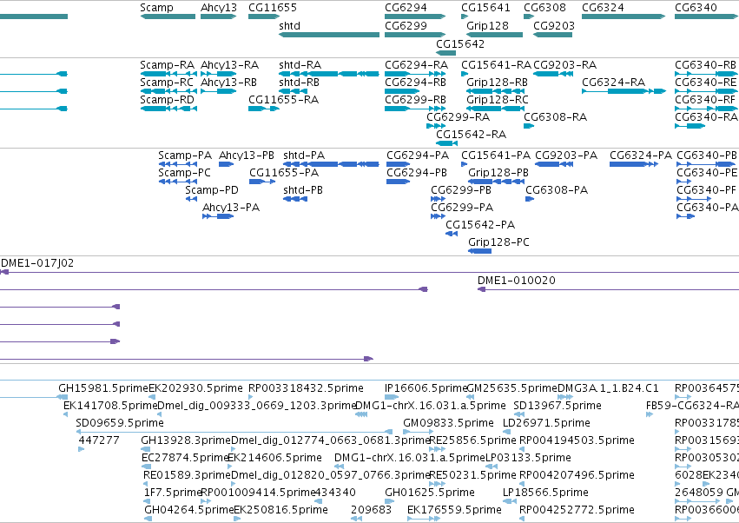This screenshot has height=523, width=739.
Task: Select EST EK176559.5prime
Action: click(454, 510)
